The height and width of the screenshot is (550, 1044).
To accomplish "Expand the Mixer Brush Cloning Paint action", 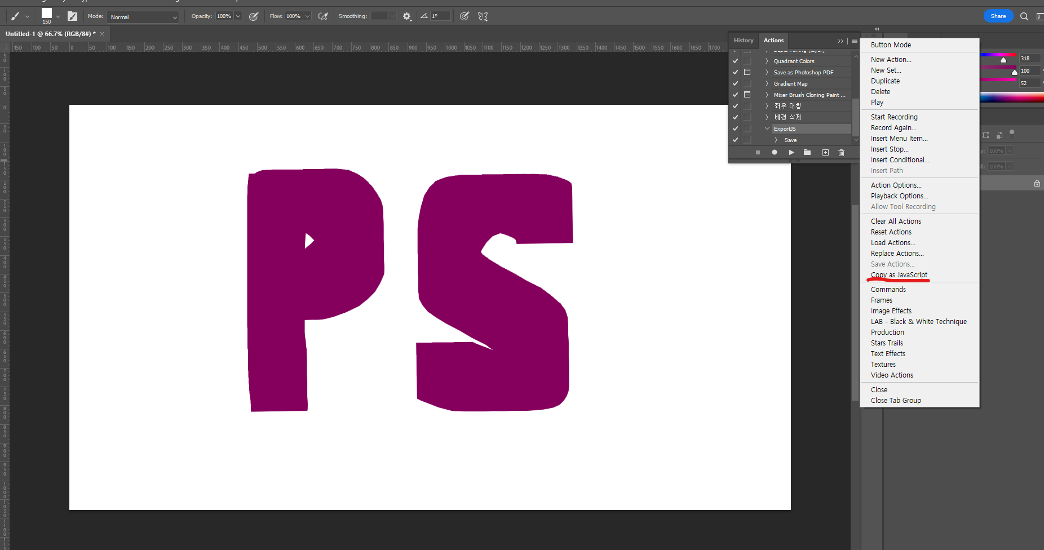I will [767, 95].
